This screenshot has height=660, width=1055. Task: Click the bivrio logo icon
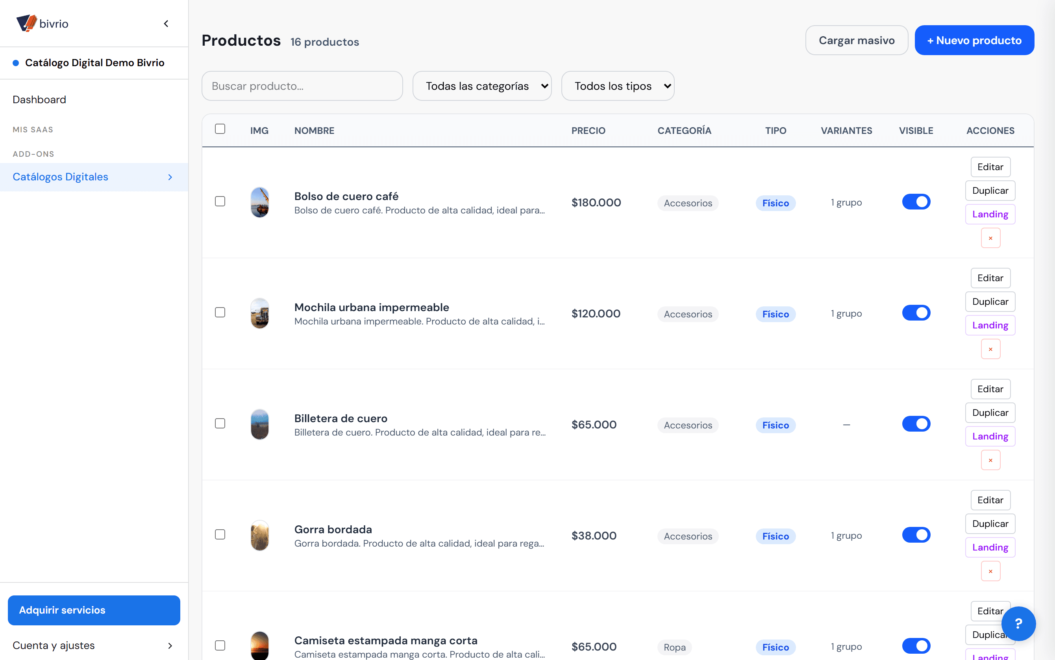[x=26, y=23]
